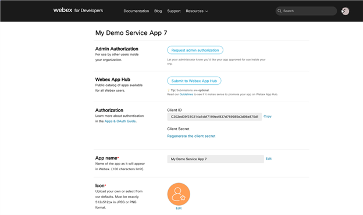Click the My Demo Service App 7 heading
Viewport: 363px width, 215px height.
tap(131, 33)
